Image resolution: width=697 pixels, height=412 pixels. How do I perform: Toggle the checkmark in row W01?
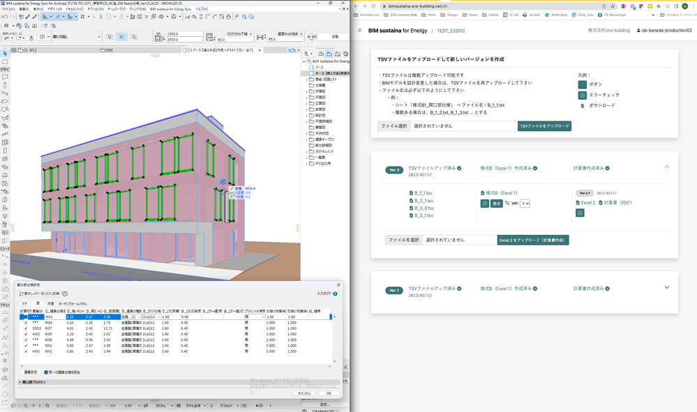point(26,351)
